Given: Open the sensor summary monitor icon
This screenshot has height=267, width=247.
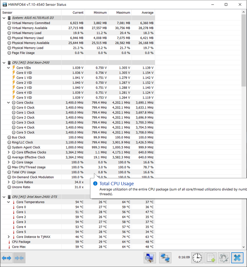Looking at the screenshot, I should [150, 258].
